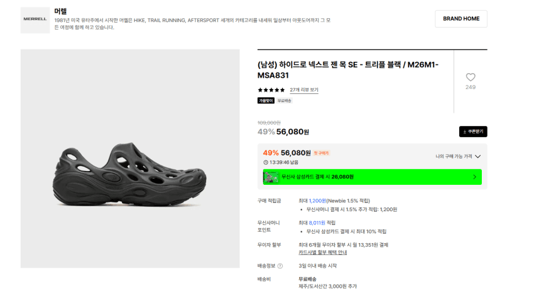This screenshot has height=292, width=534.
Task: Click the black shoe product image
Action: click(130, 174)
